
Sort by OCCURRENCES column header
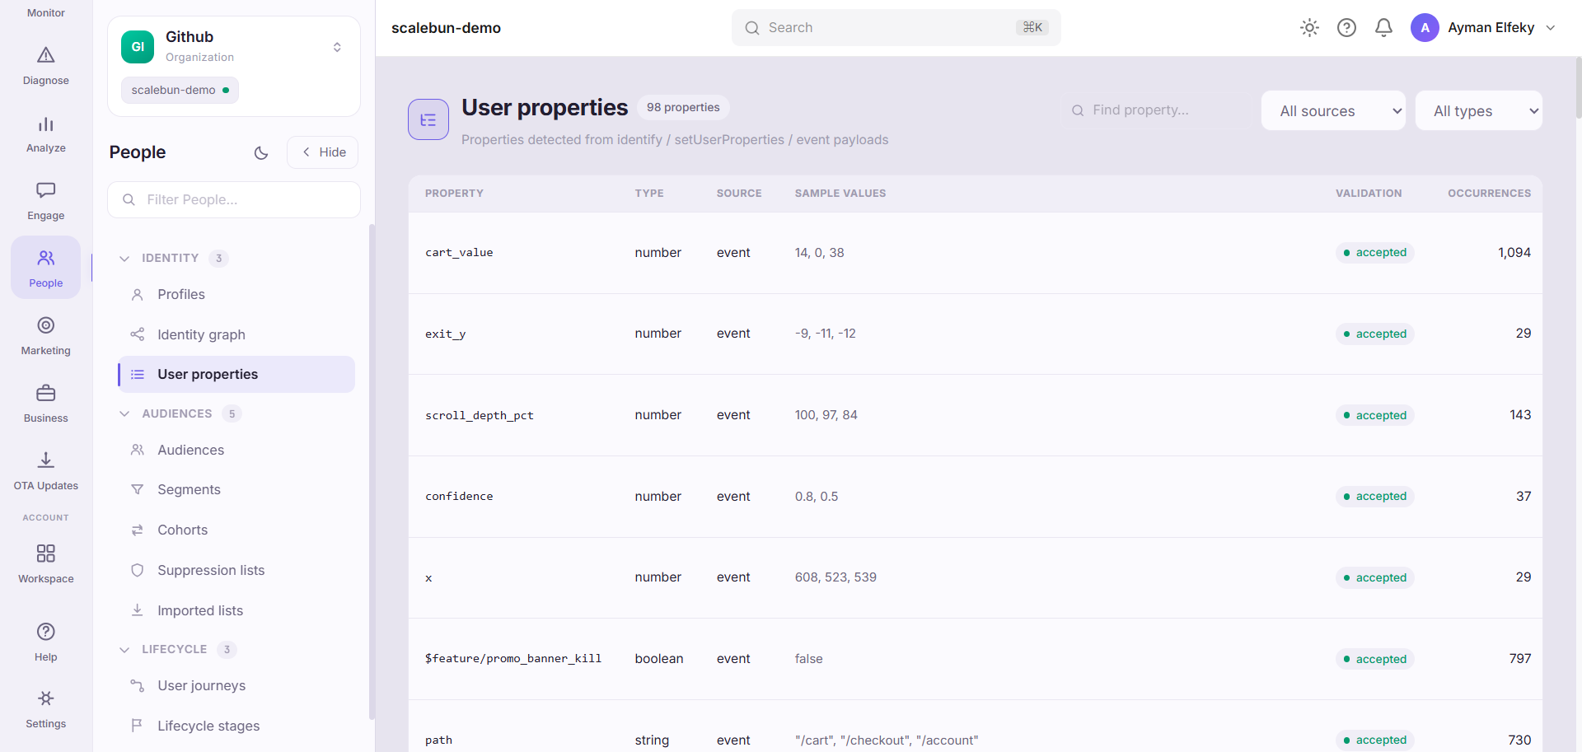click(1489, 194)
